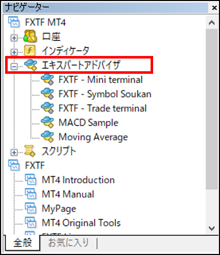Collapse the エキスパートアドバイザ node
Viewport: 220px width, 255px height.
tap(14, 67)
